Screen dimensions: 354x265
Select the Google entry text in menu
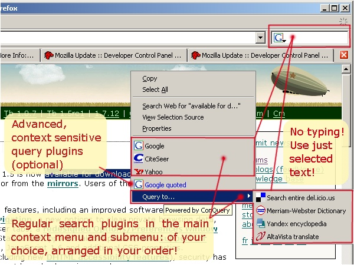pyautogui.click(x=155, y=146)
